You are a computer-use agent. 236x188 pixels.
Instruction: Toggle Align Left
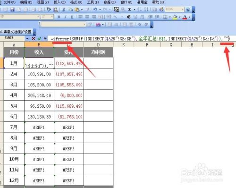tap(80, 17)
